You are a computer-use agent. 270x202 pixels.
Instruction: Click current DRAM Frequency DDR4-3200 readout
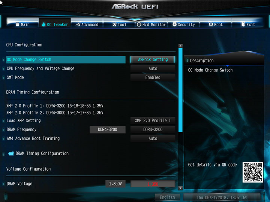click(108, 129)
